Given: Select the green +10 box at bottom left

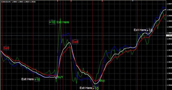Looking at the screenshot, I should point(37,79).
